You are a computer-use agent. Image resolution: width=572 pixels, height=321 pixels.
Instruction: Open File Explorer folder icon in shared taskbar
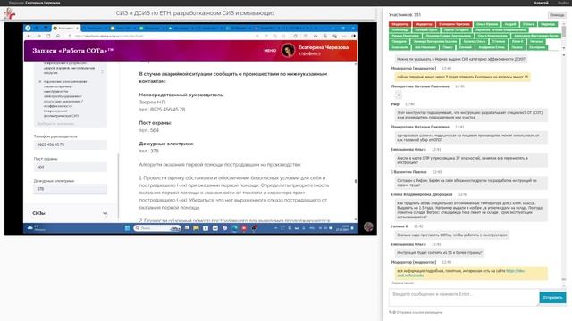(x=196, y=228)
